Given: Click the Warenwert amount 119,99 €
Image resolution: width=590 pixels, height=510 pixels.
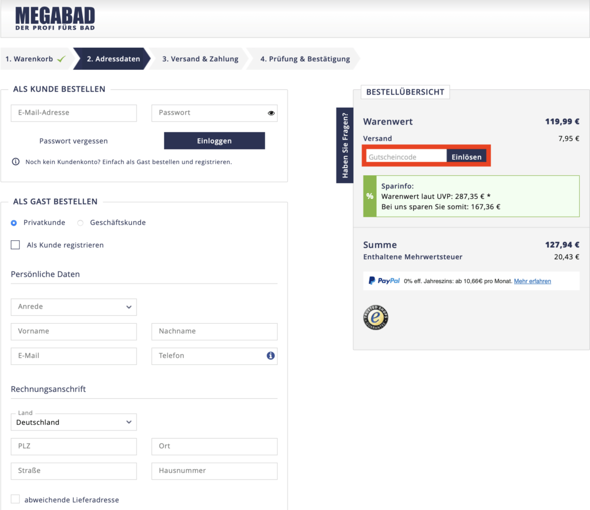Looking at the screenshot, I should 562,122.
